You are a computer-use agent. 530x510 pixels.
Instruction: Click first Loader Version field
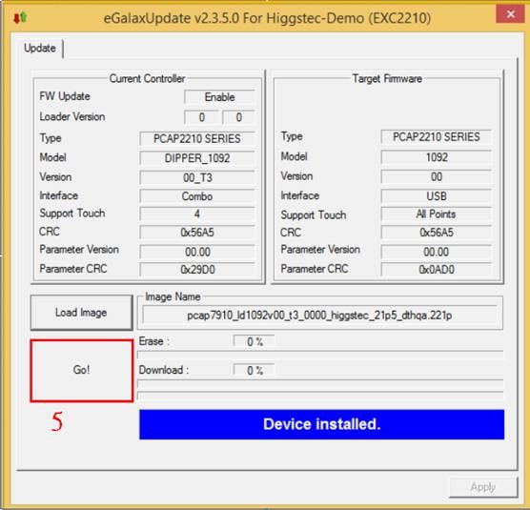coord(201,117)
